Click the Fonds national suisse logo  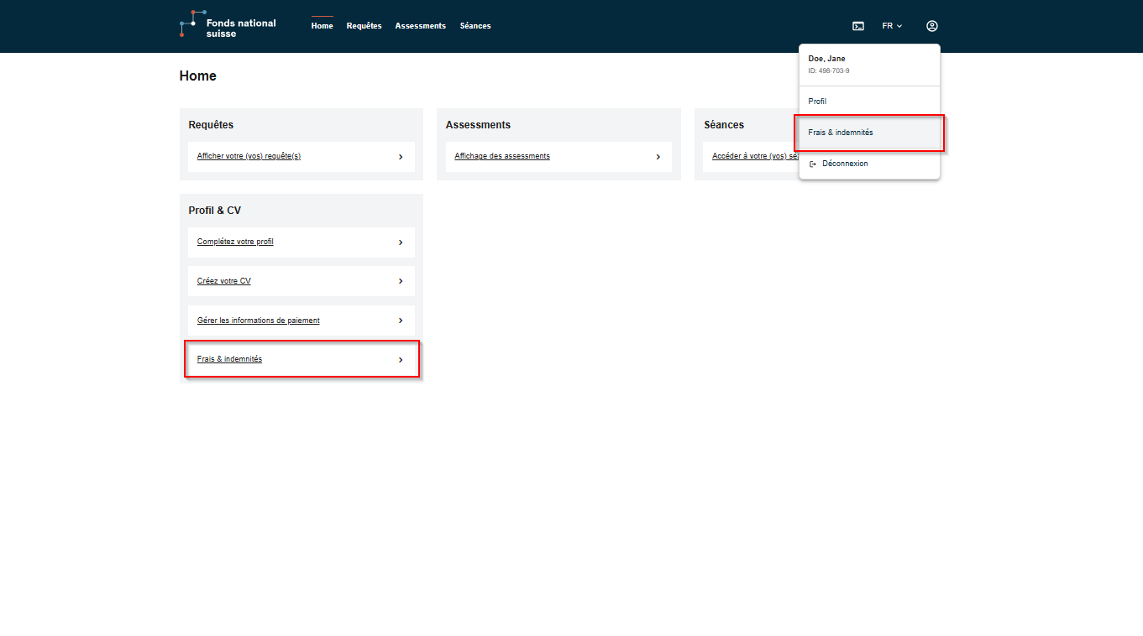228,25
